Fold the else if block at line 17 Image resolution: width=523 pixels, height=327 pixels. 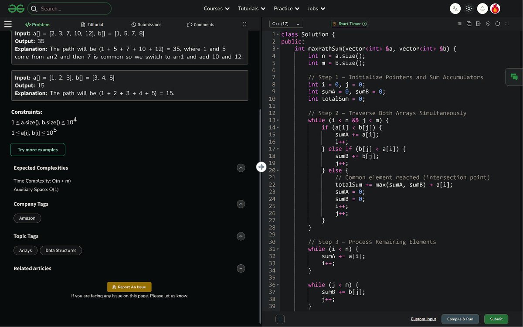(x=278, y=149)
